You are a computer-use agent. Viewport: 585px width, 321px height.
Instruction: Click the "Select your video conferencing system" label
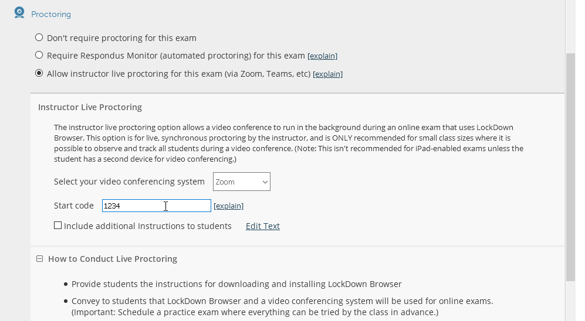pyautogui.click(x=129, y=182)
